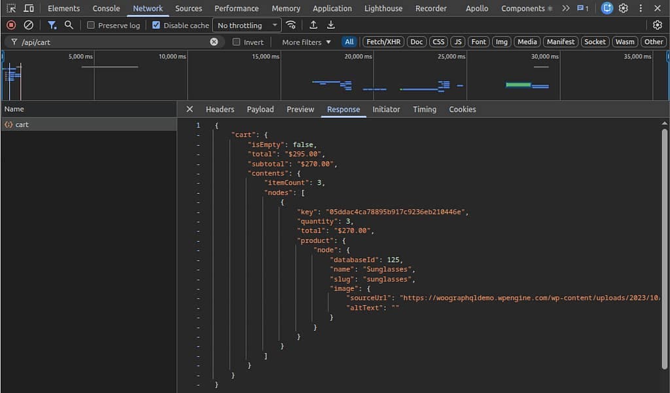This screenshot has width=670, height=393.
Task: Click the response pane vertical scrollbar
Action: [665, 248]
